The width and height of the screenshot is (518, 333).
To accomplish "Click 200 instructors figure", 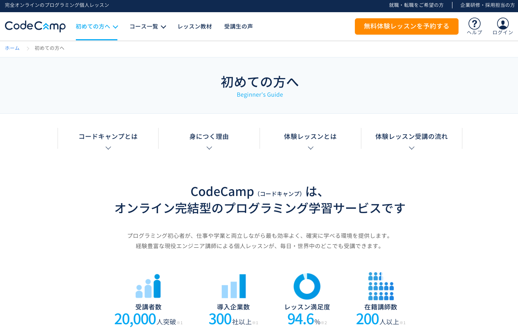I will (x=367, y=319).
